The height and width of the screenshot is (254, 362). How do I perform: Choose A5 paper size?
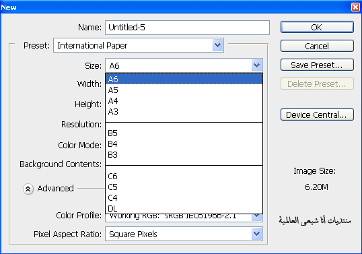click(x=184, y=90)
